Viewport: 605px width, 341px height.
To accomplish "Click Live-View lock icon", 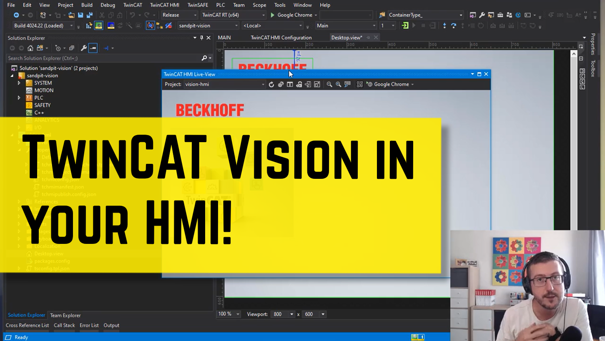I will (x=299, y=85).
